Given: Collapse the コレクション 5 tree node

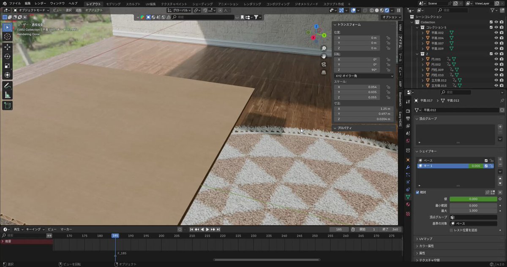Looking at the screenshot, I should coord(417,27).
